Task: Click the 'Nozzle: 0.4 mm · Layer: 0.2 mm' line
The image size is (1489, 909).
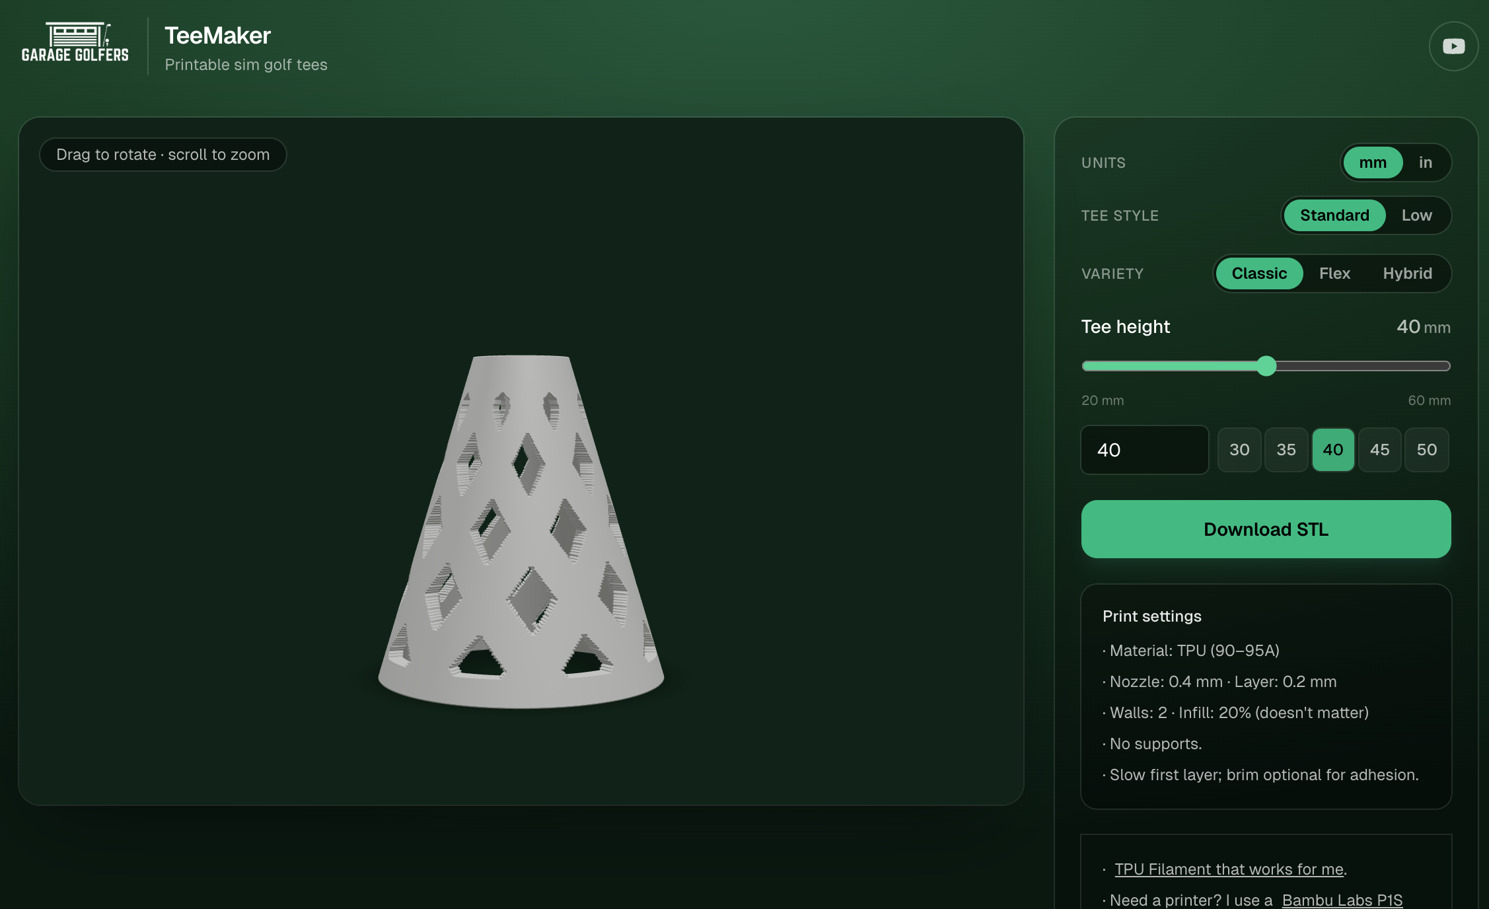Action: coord(1219,682)
